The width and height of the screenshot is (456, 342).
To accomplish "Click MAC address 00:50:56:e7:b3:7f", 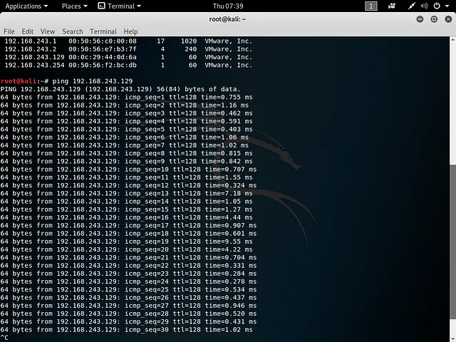I will 103,49.
